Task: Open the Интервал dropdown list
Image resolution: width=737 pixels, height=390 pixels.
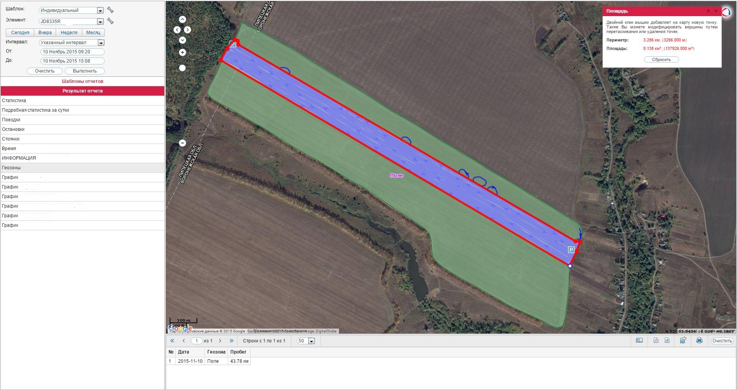Action: point(101,43)
